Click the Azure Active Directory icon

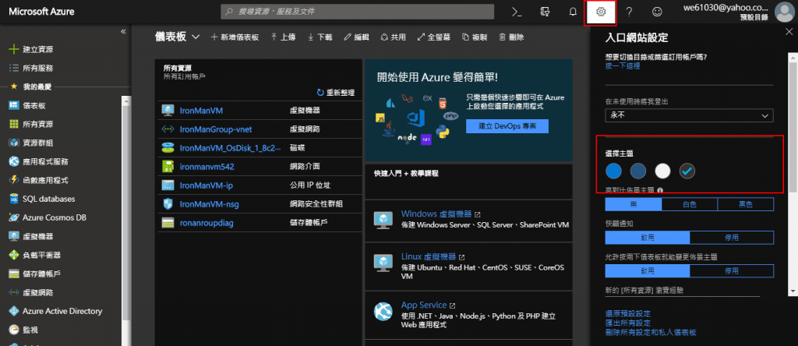pyautogui.click(x=14, y=311)
